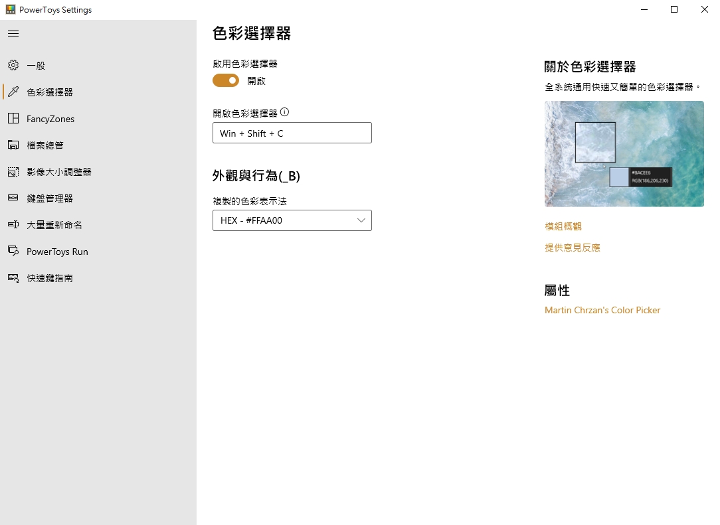Image resolution: width=720 pixels, height=525 pixels.
Task: Click the 快速鍵指南 shortcut guide icon
Action: coord(13,277)
